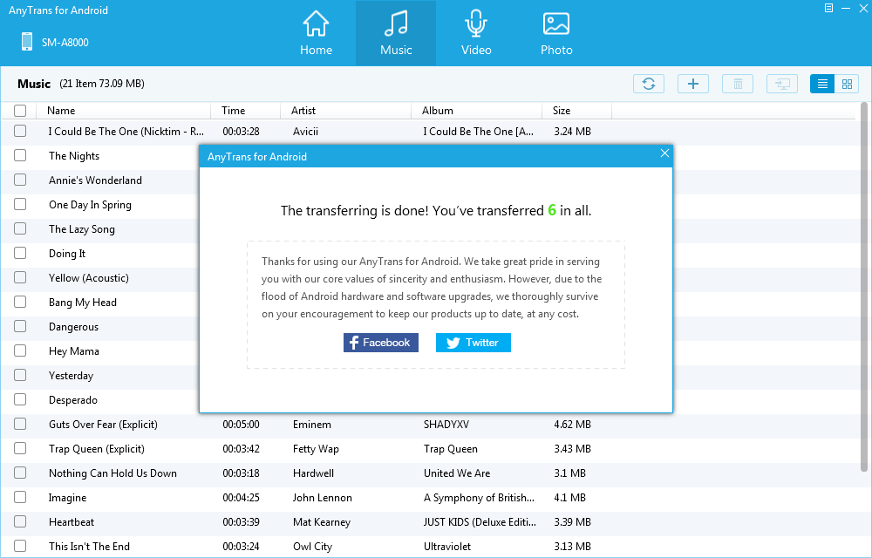The image size is (872, 558).
Task: Select the artist 'Eminem'
Action: point(312,425)
